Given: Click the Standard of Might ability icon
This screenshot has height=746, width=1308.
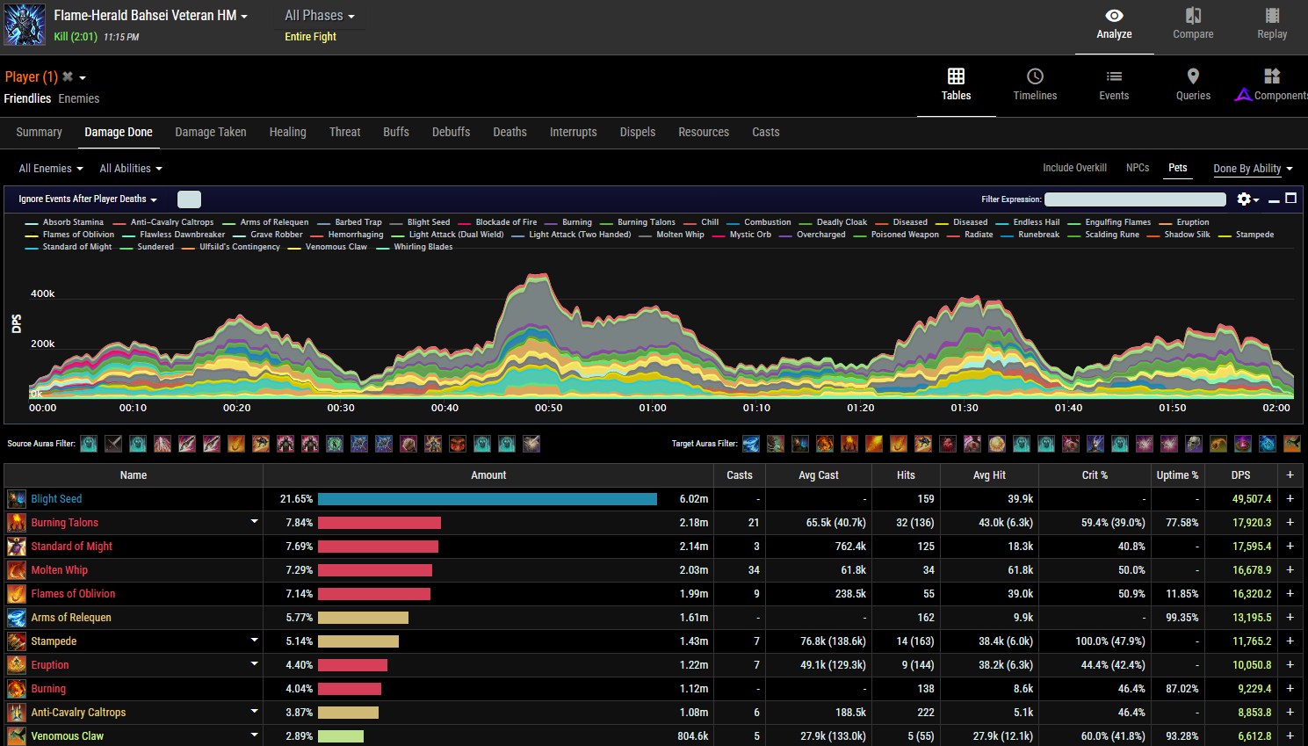Looking at the screenshot, I should (x=17, y=547).
